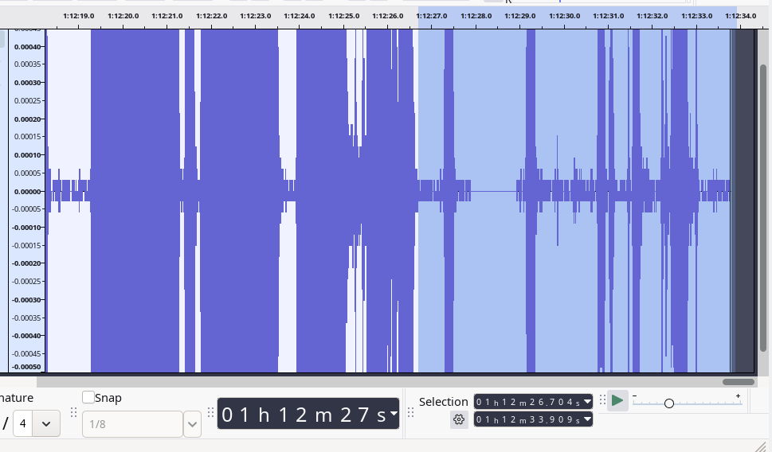Open the main time display format arrow

[394, 414]
